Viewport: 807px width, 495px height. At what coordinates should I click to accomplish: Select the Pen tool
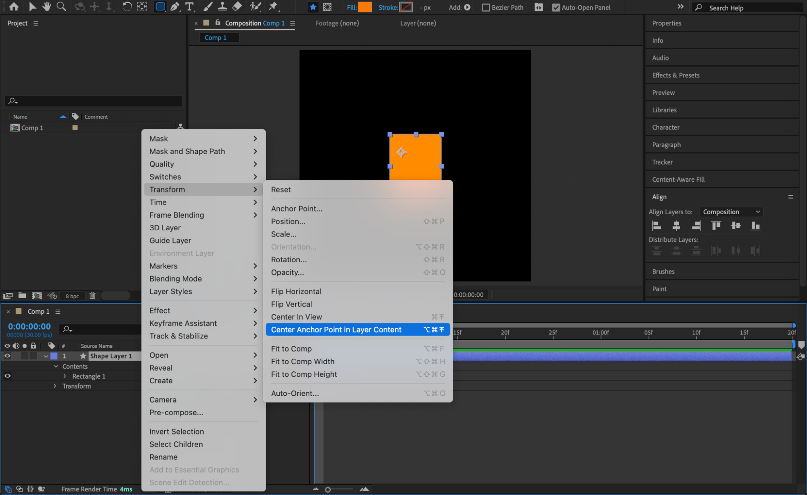(175, 6)
